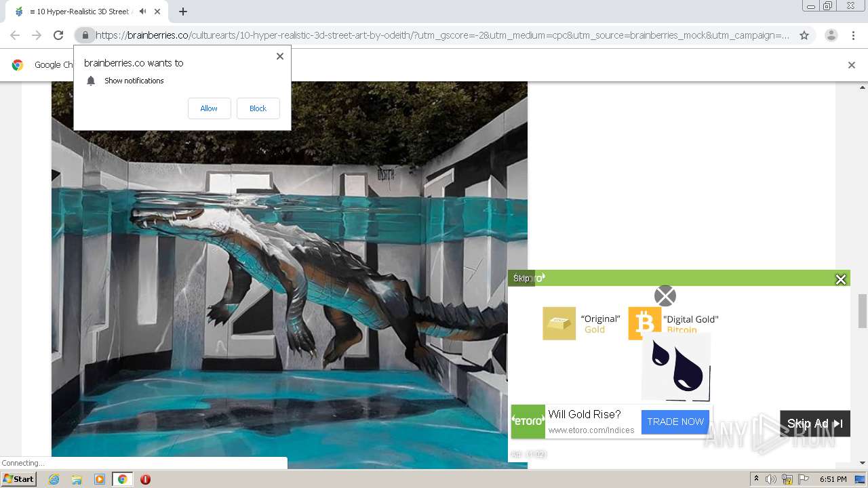Click the Allow notifications button
Screen dimensions: 868x488
tap(209, 108)
